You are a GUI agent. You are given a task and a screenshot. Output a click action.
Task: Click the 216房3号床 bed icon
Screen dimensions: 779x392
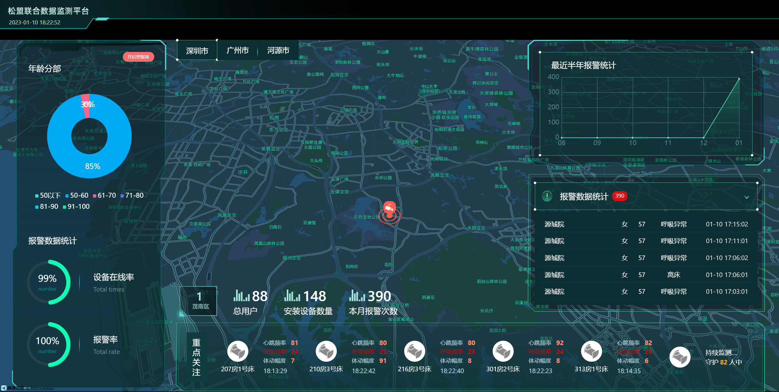click(415, 352)
